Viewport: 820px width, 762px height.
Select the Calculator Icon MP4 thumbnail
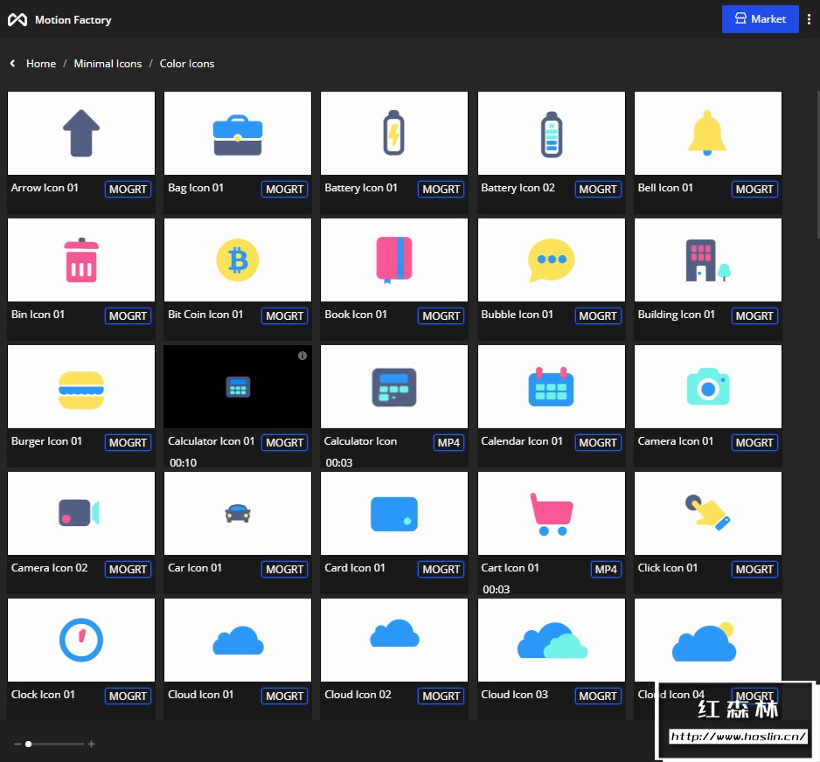(x=393, y=387)
